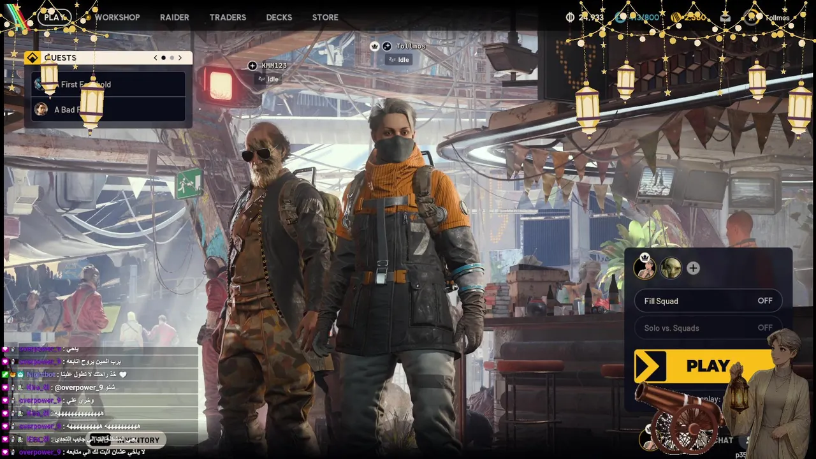
Task: Open the TRADERS tab
Action: pos(228,17)
